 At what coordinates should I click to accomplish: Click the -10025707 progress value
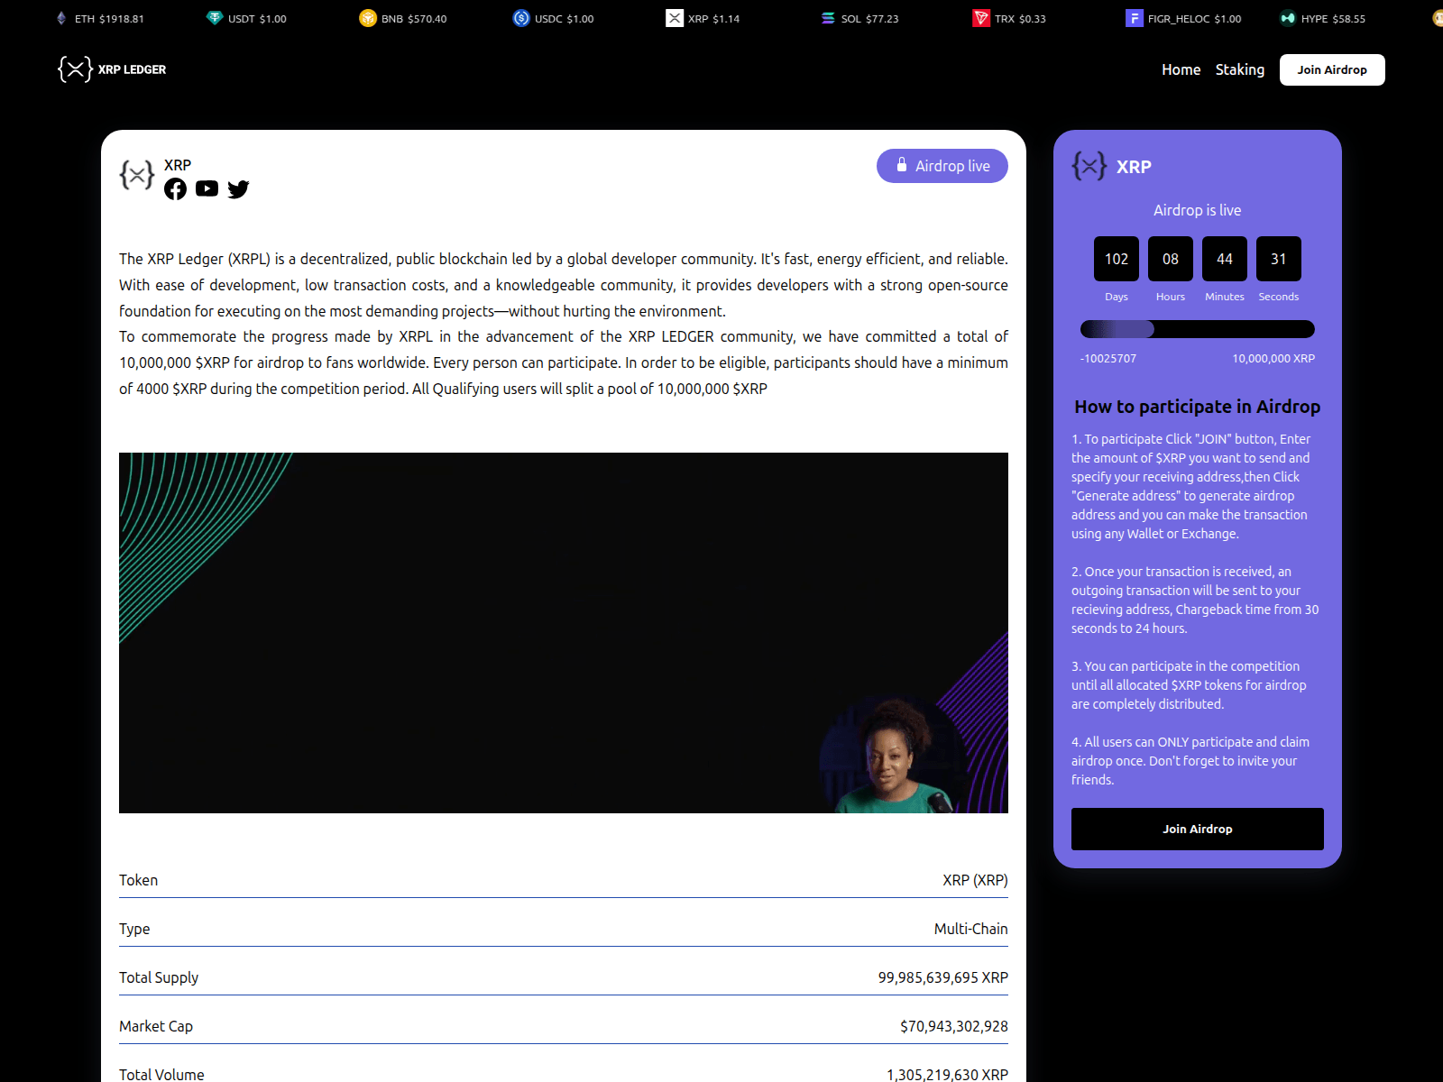click(x=1108, y=358)
